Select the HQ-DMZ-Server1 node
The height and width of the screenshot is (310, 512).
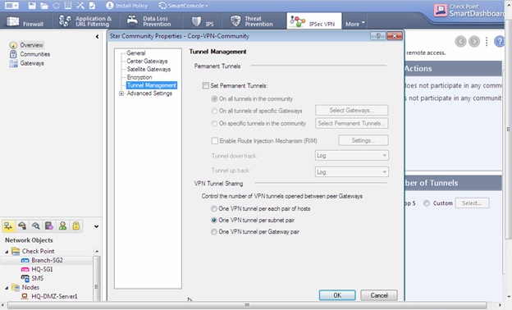click(49, 296)
